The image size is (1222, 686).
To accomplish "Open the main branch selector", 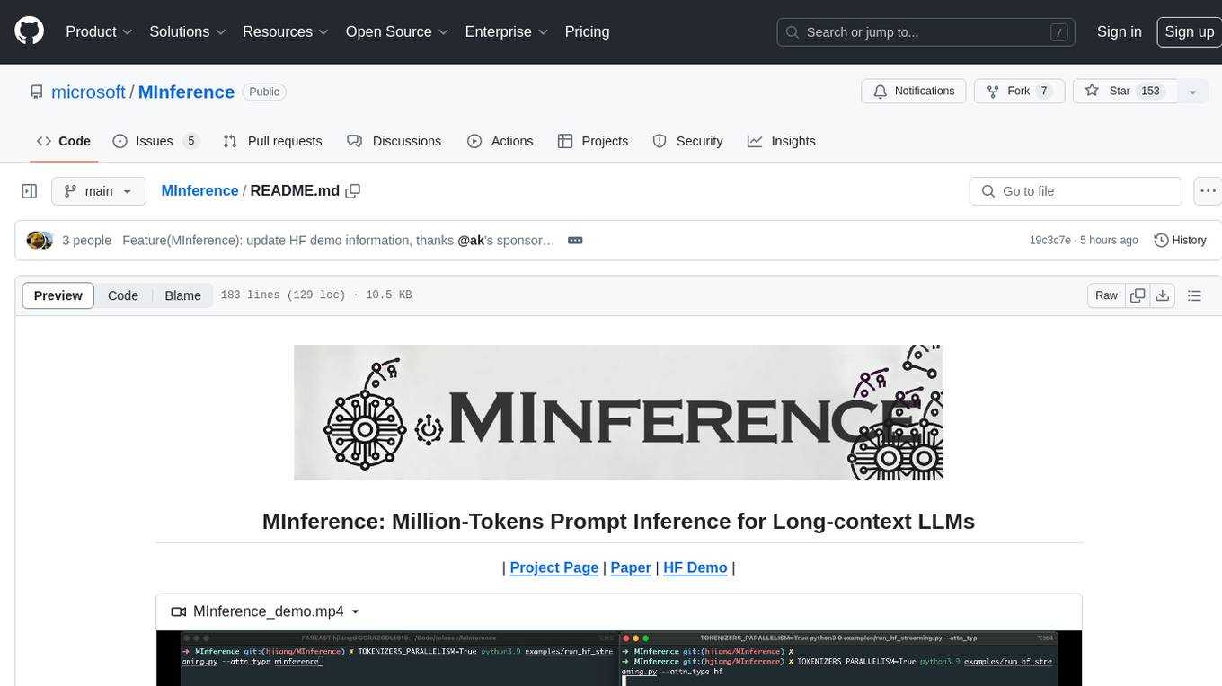I will point(98,191).
